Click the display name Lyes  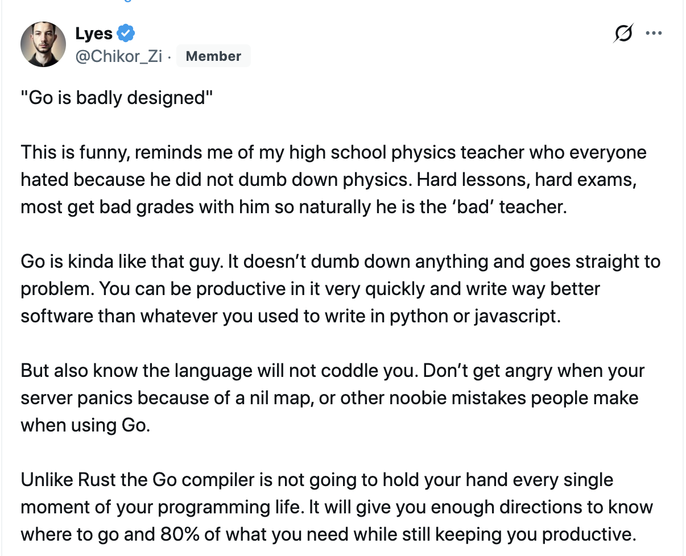(94, 34)
